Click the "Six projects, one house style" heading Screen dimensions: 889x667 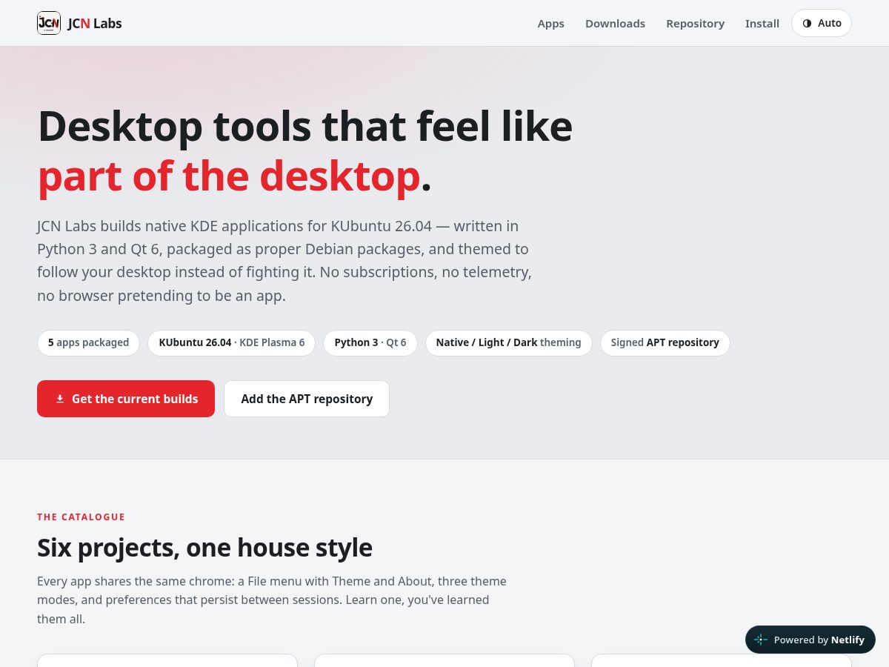(204, 548)
